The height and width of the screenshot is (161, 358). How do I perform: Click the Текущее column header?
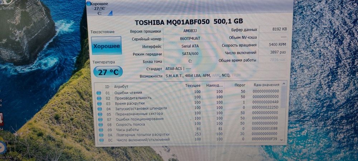click(x=193, y=86)
